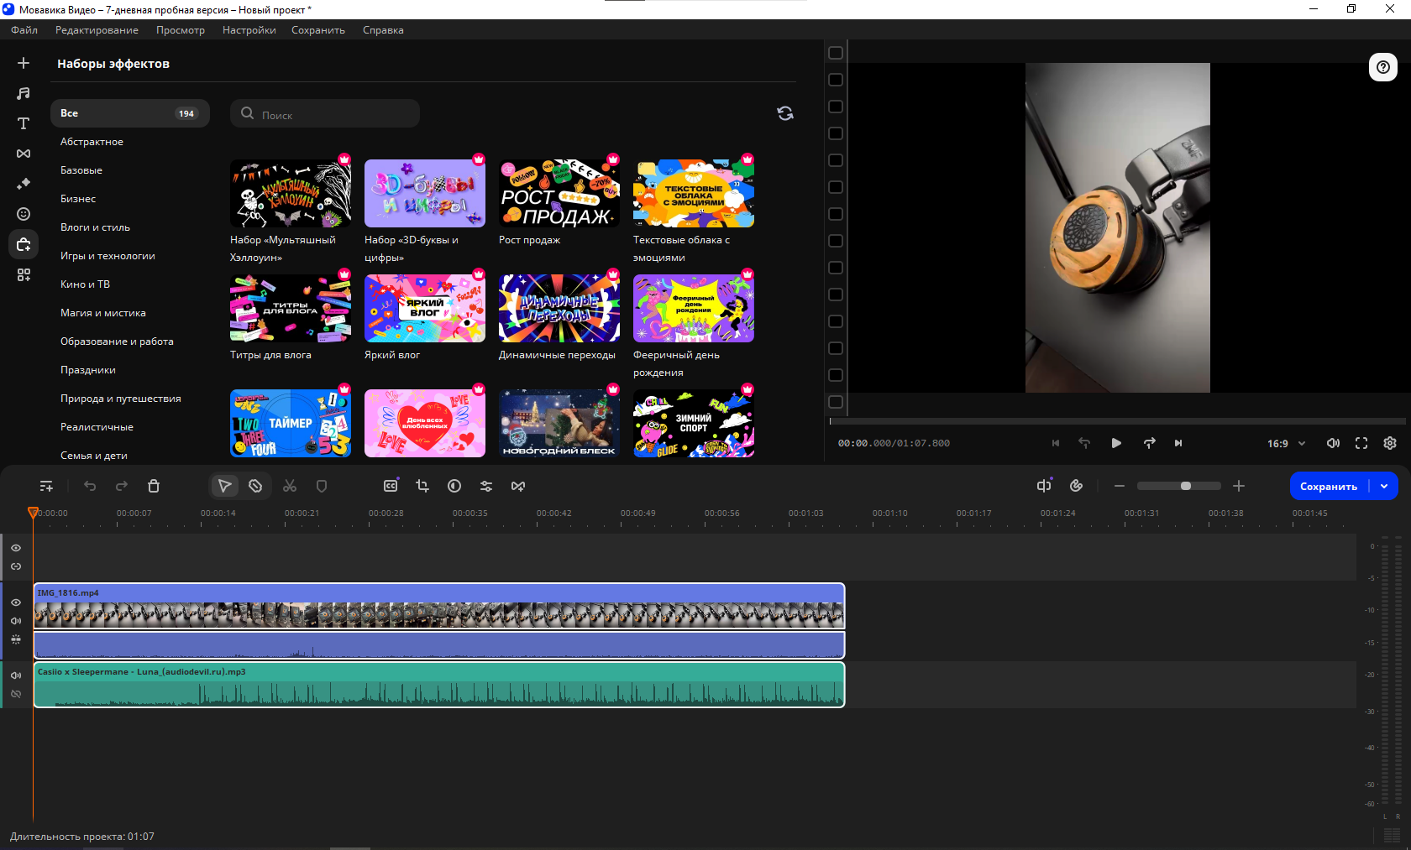Open the Редактирование menu
Viewport: 1411px width, 850px height.
(x=97, y=30)
